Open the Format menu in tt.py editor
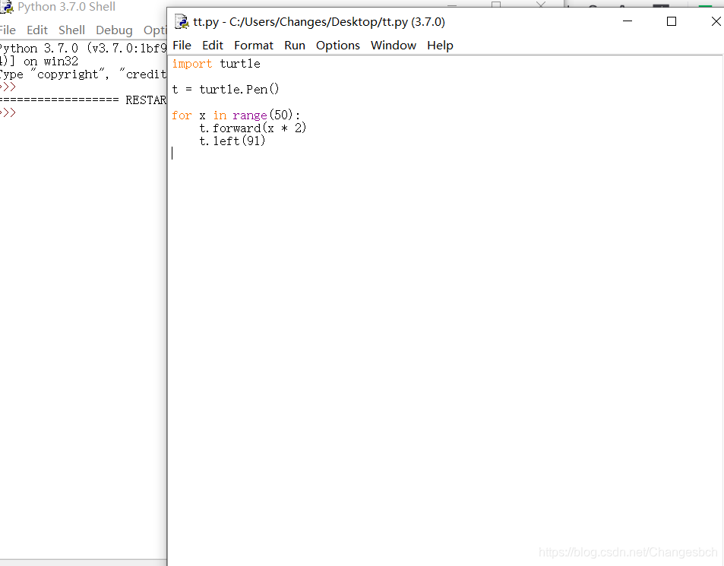Screen dimensions: 724x566 point(254,46)
